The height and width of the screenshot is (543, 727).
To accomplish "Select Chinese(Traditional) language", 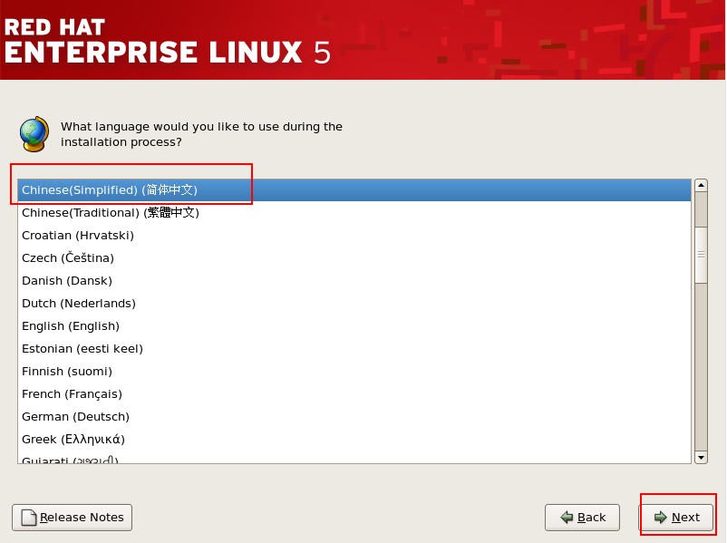I will tap(354, 213).
